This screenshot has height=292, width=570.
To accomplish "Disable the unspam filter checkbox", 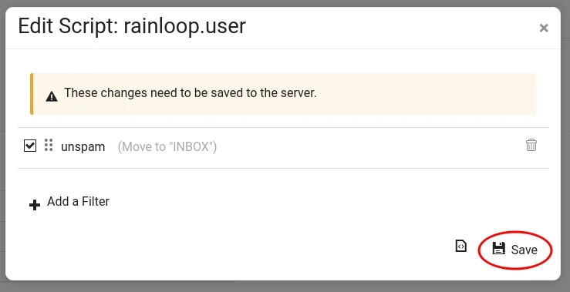I will coord(30,146).
